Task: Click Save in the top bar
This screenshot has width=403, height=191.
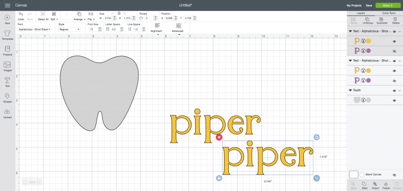Action: click(x=369, y=5)
